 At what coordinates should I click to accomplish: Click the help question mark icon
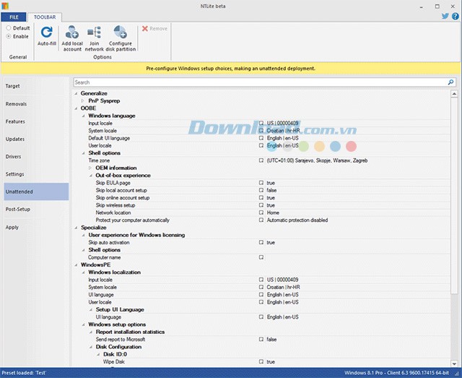click(456, 16)
